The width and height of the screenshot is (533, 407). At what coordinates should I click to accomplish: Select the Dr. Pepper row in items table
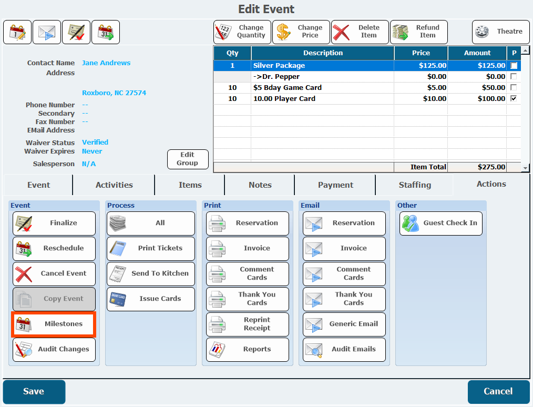click(x=322, y=77)
